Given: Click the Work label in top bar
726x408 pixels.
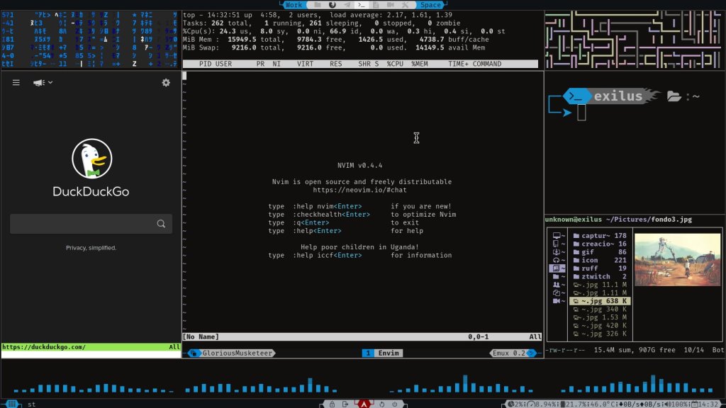Looking at the screenshot, I should [x=294, y=5].
